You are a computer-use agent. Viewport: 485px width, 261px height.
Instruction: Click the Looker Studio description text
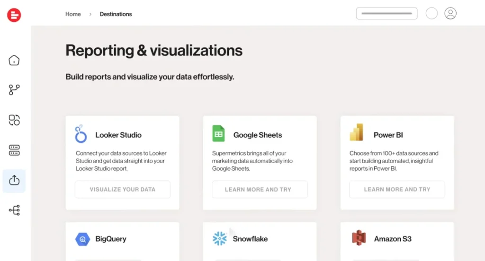tap(121, 161)
